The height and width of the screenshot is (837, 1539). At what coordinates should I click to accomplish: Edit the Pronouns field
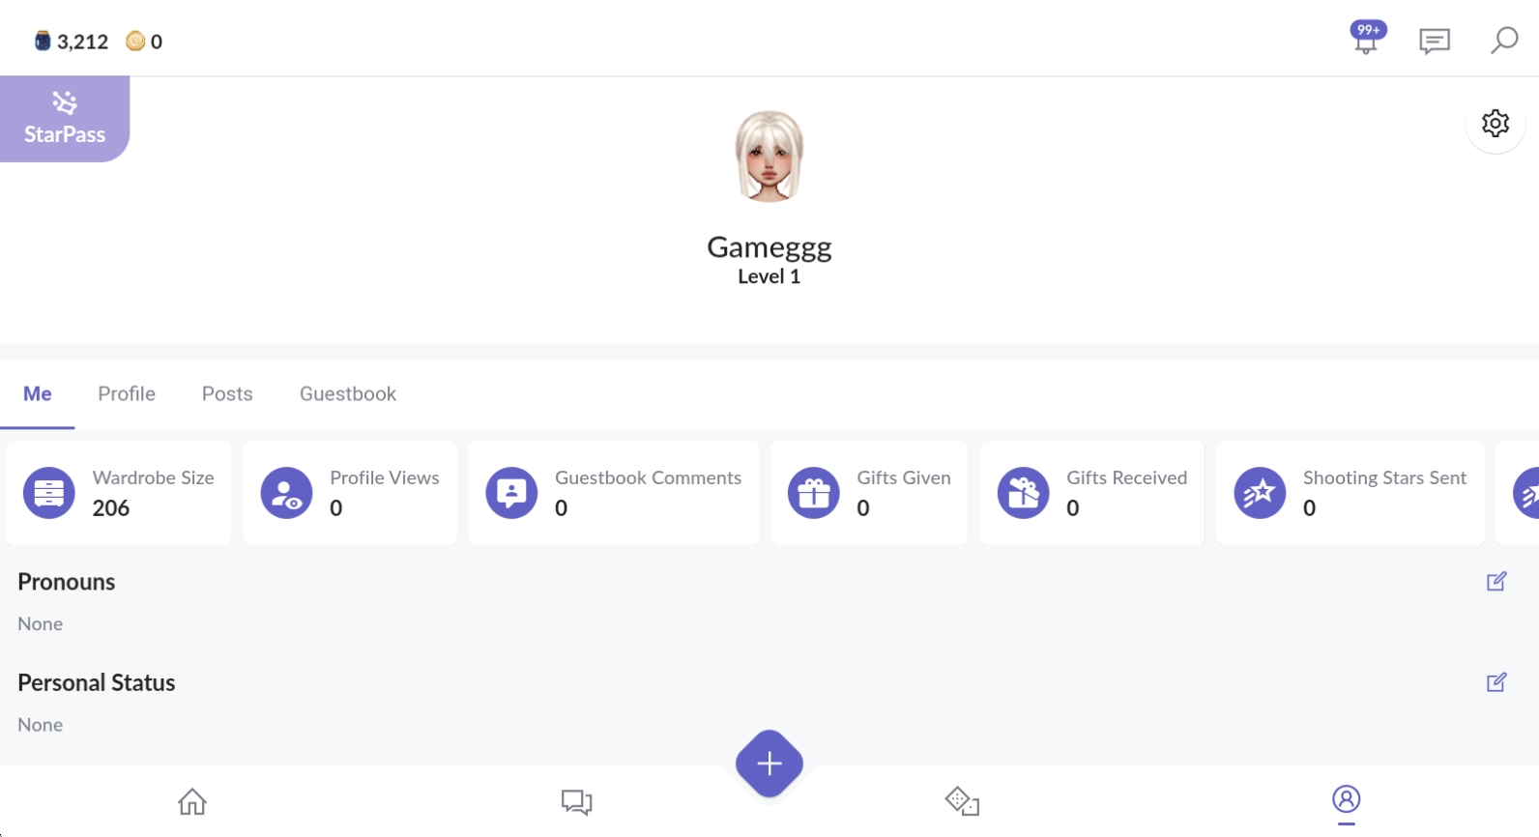[x=1495, y=582]
